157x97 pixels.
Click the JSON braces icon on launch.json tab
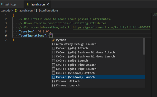click(x=28, y=4)
